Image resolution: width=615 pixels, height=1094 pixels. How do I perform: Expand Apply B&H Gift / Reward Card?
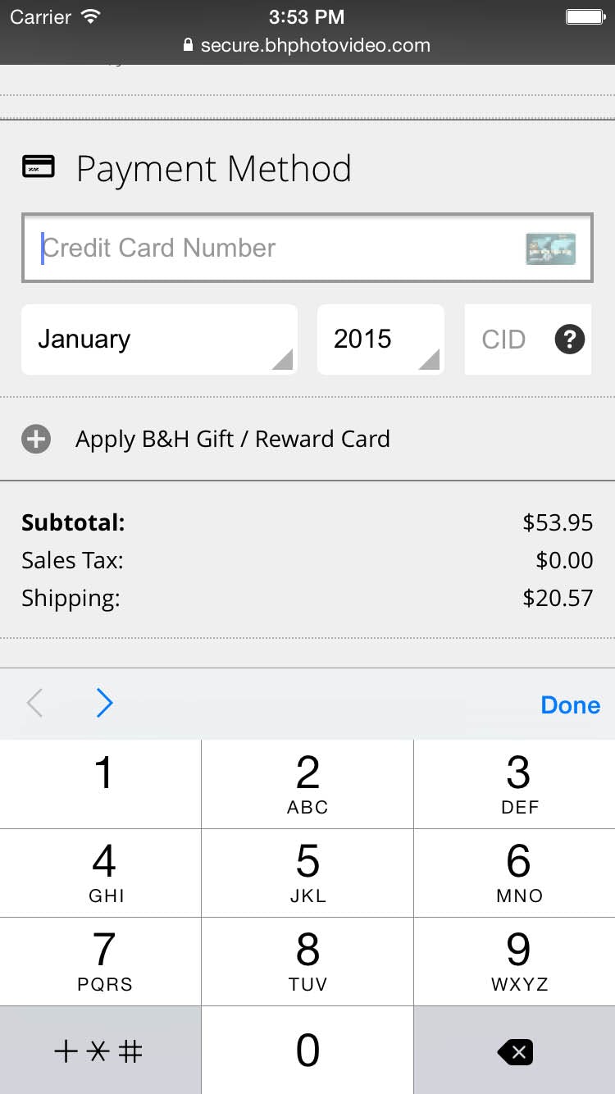point(233,440)
